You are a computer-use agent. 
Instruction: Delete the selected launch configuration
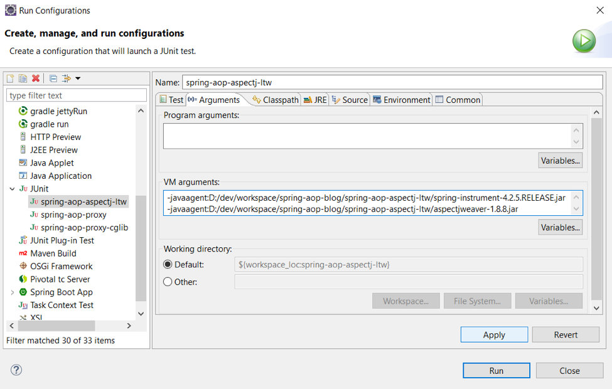pyautogui.click(x=36, y=78)
